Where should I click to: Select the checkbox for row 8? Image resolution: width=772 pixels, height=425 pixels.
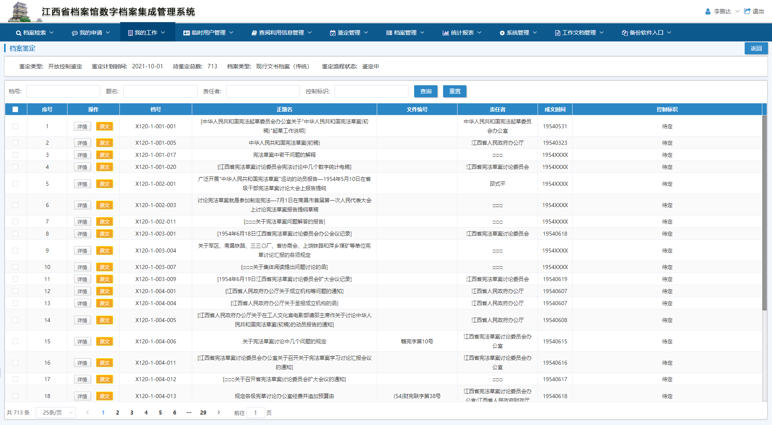click(15, 234)
